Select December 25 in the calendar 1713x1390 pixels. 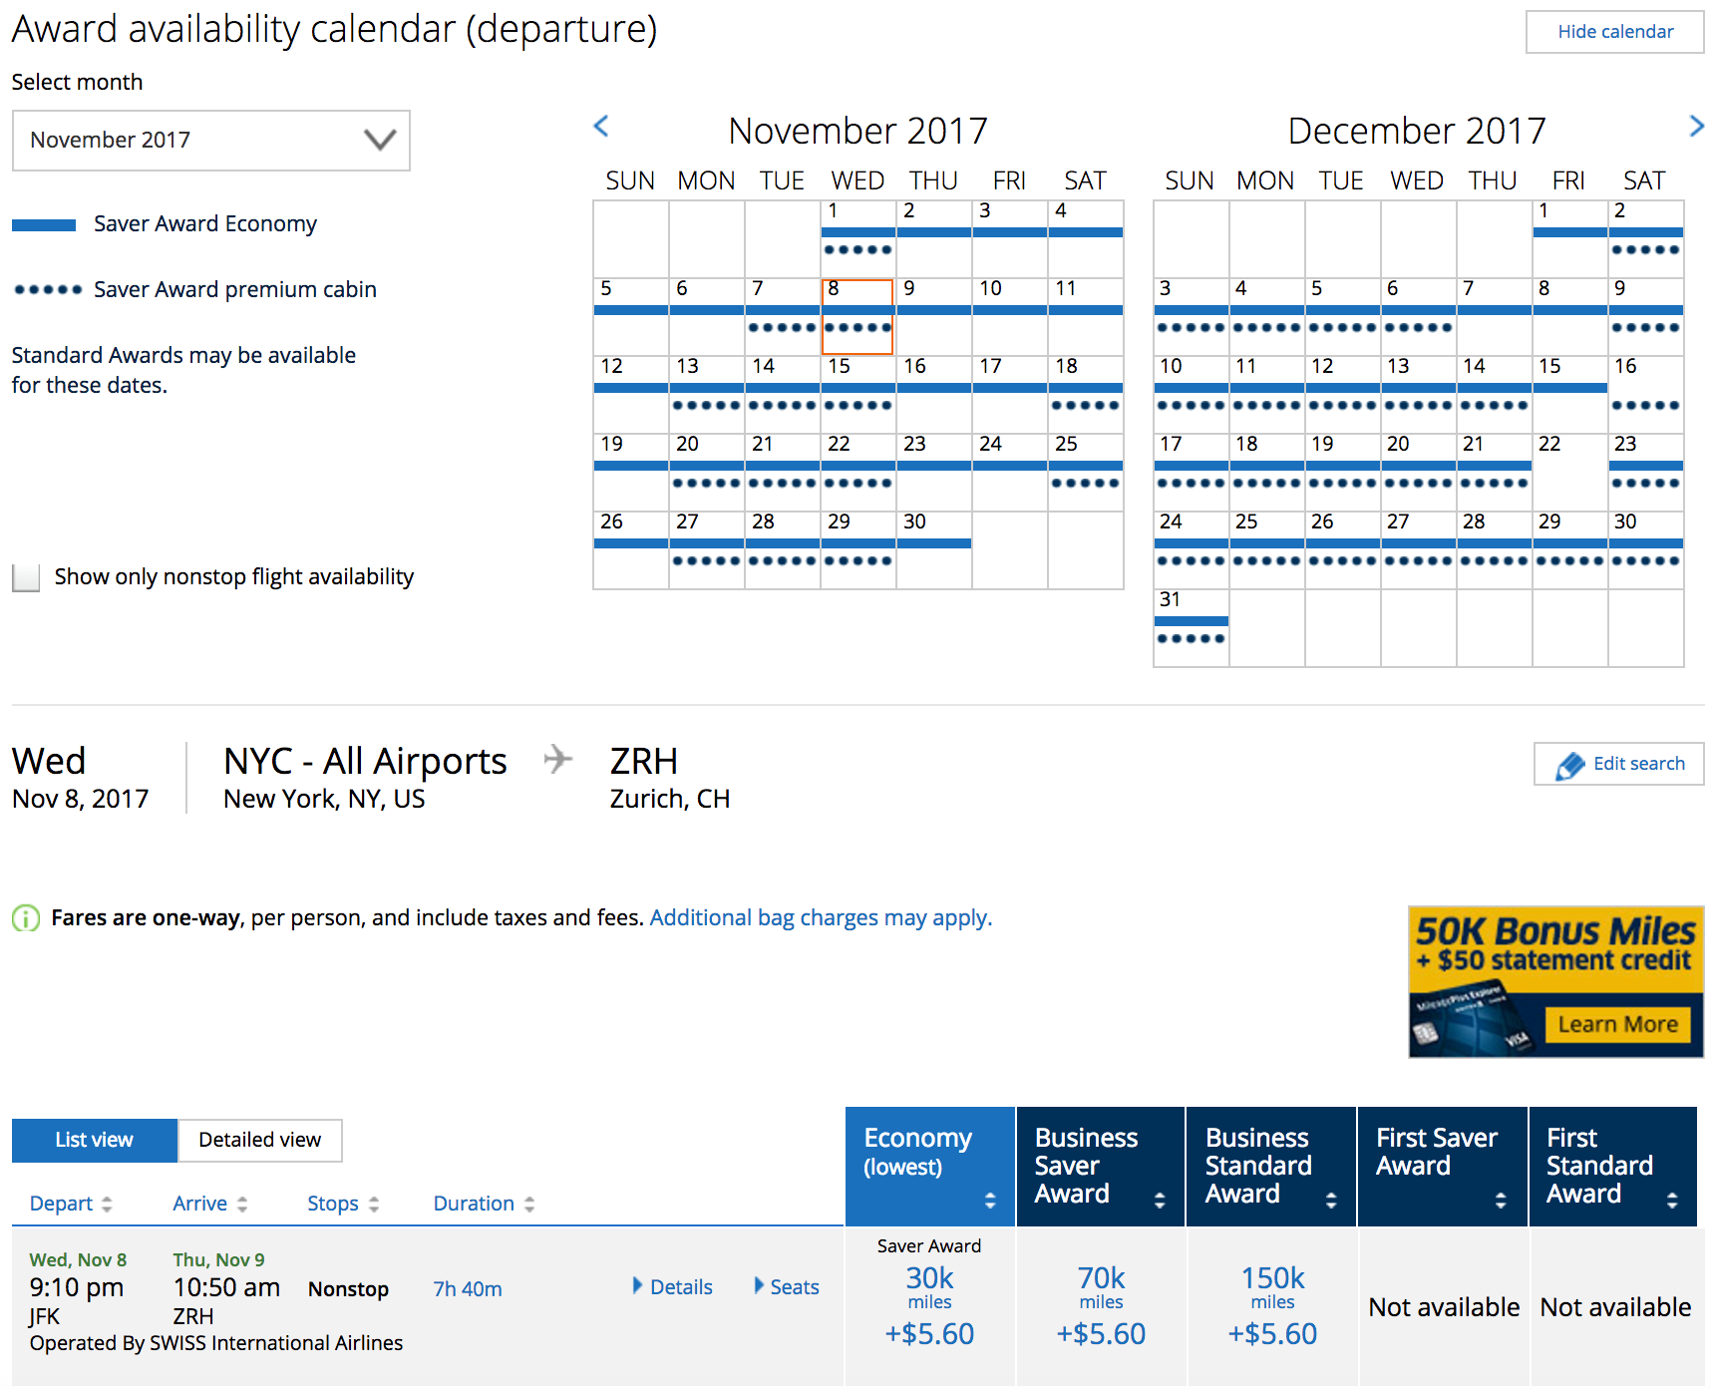(1266, 550)
